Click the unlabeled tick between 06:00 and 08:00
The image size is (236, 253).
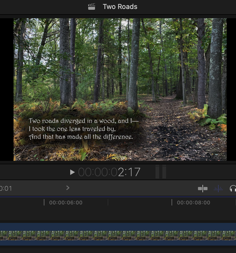pyautogui.click(x=108, y=203)
